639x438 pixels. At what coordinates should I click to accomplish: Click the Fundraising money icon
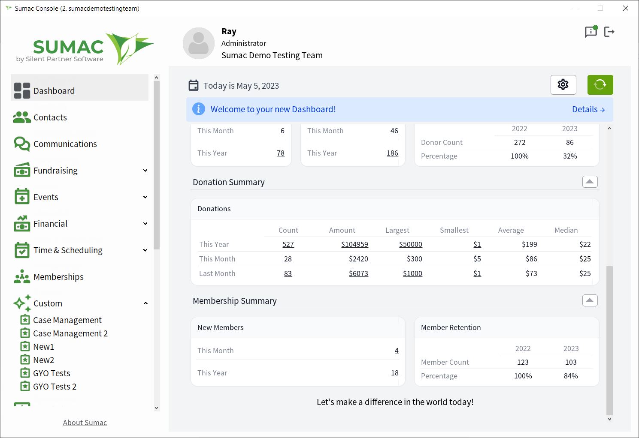[22, 170]
